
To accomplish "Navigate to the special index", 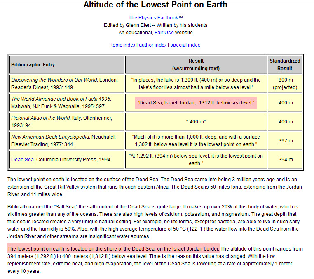I will 185,45.
